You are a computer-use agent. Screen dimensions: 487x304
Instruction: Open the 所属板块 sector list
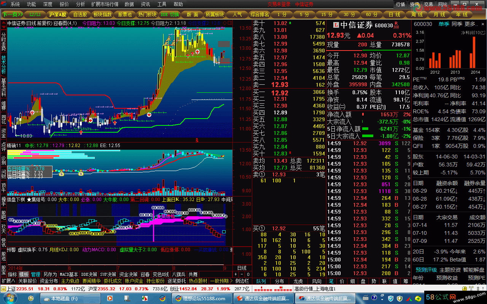point(215,14)
